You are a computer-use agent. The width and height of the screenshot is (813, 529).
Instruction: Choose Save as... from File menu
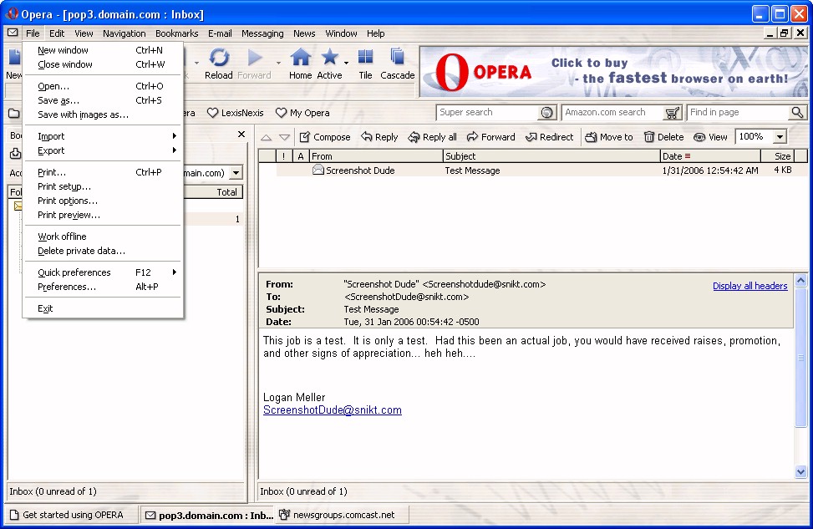point(103,100)
